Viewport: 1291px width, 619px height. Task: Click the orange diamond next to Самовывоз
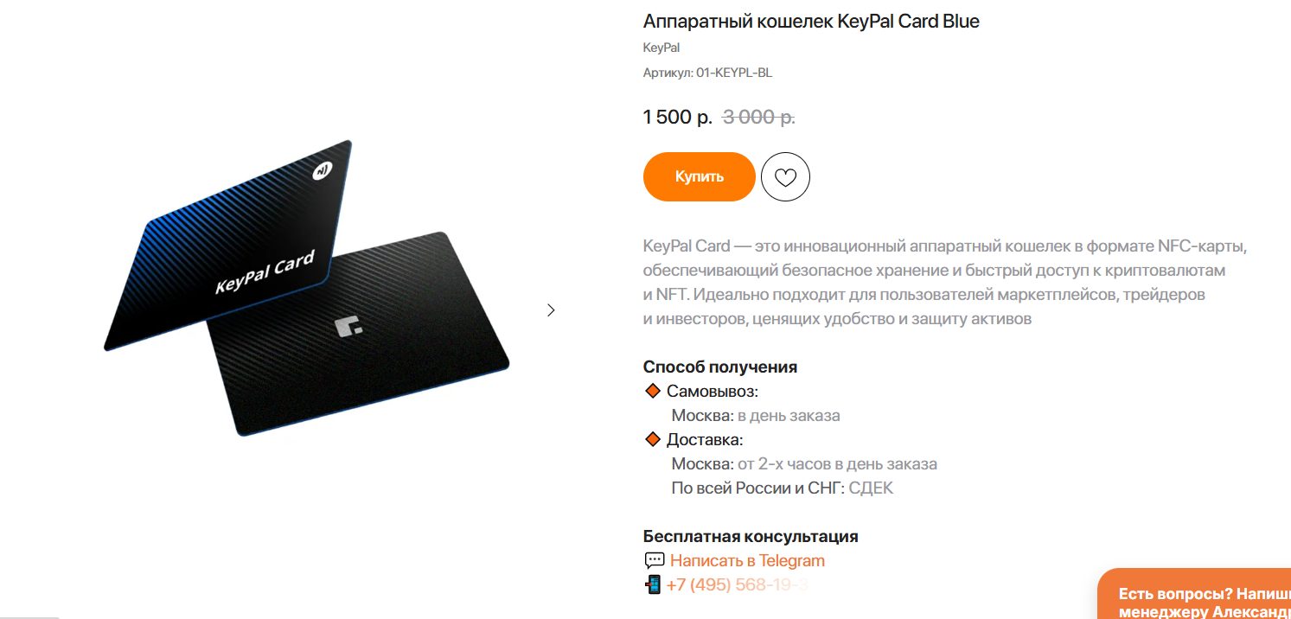tap(653, 391)
